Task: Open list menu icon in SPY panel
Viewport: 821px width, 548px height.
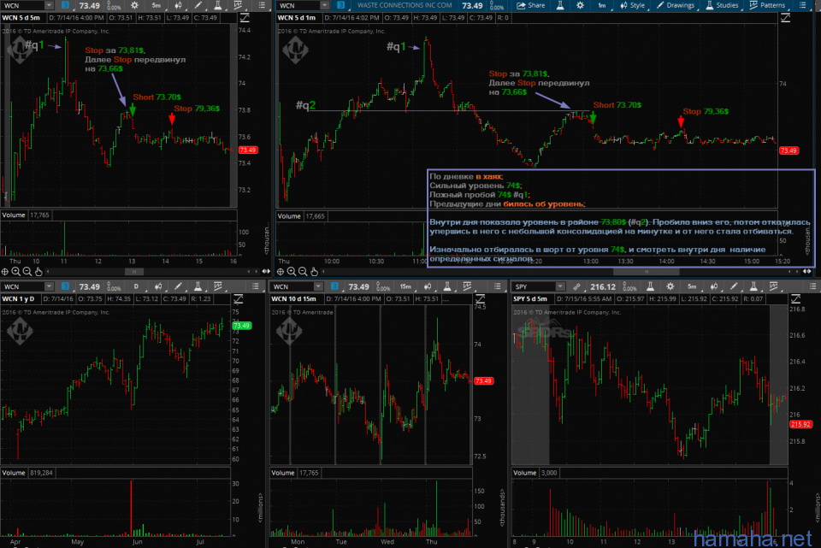Action: coord(812,286)
